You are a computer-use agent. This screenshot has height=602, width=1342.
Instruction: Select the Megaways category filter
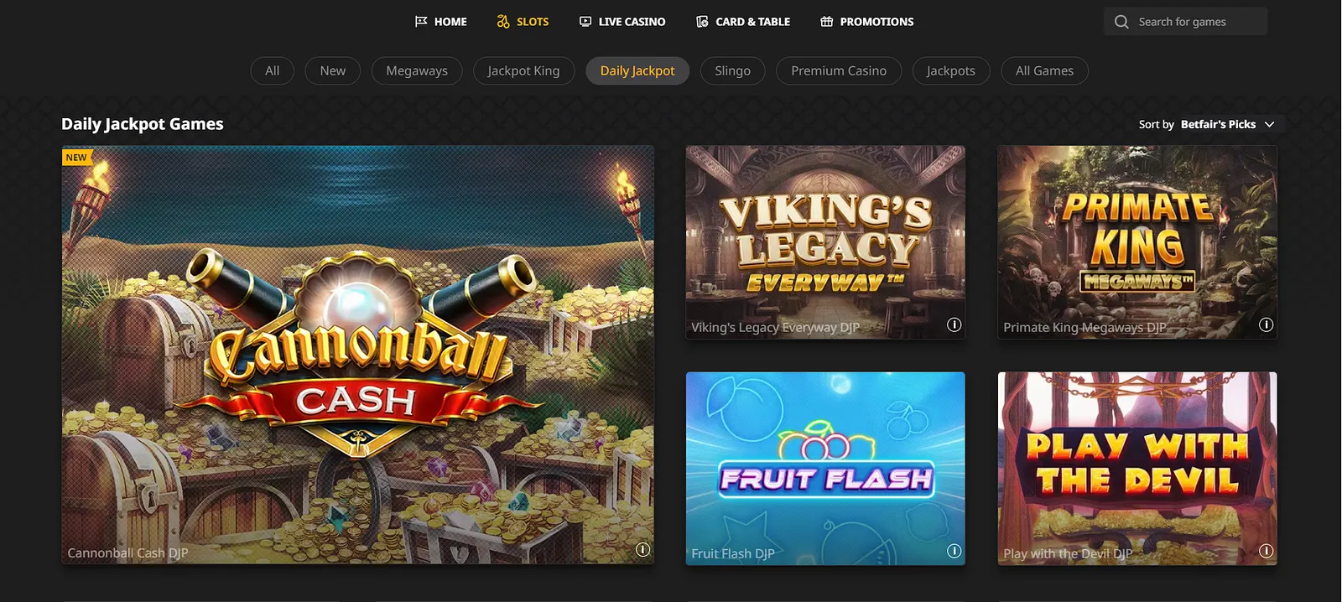pos(417,71)
